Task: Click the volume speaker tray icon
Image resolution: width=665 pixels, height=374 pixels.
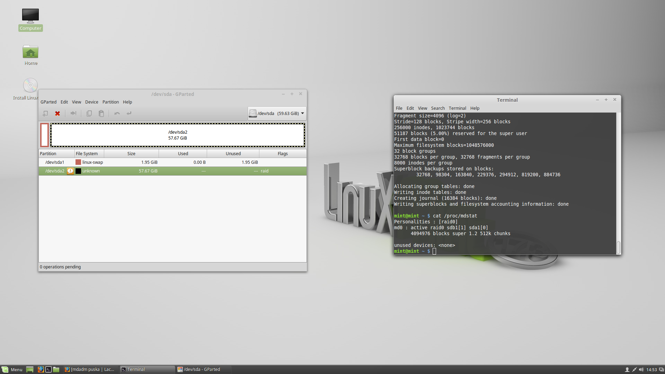Action: tap(641, 369)
